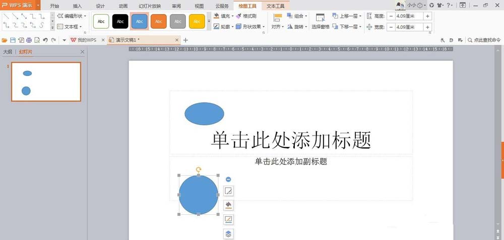Click the undo arrow in quick toolbar
Image resolution: width=504 pixels, height=240 pixels.
45,40
